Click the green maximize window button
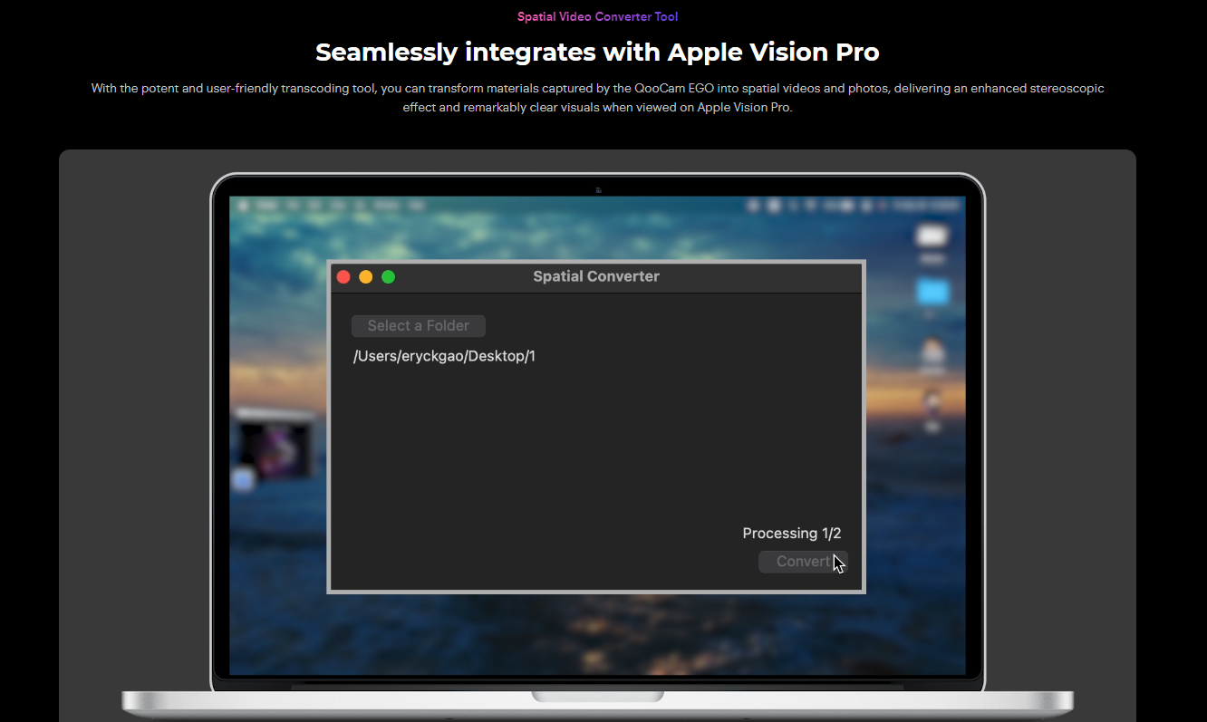The height and width of the screenshot is (722, 1207). pyautogui.click(x=388, y=277)
